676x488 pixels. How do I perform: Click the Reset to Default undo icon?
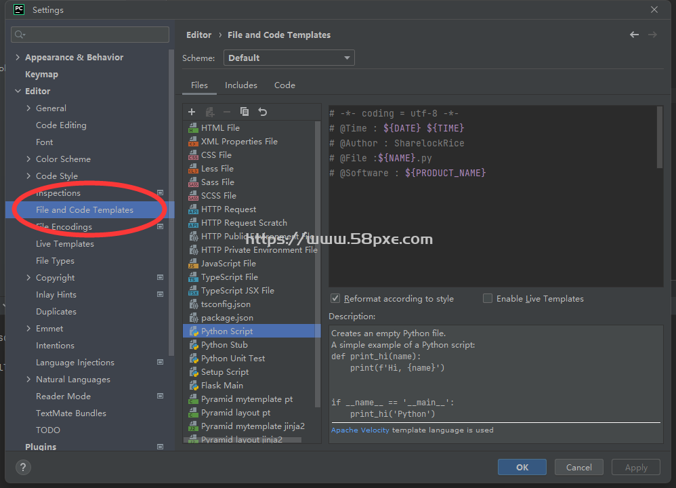tap(263, 113)
